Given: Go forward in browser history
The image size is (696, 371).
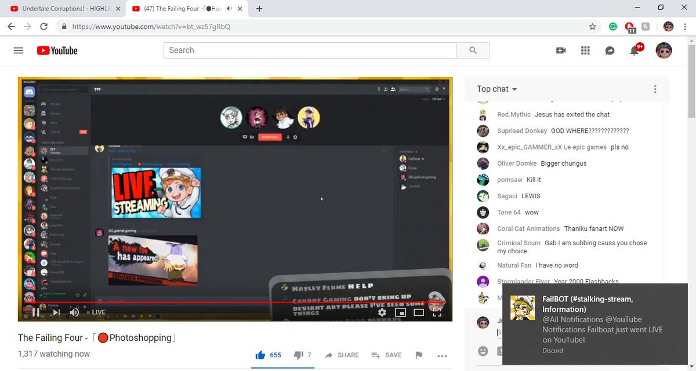Looking at the screenshot, I should click(27, 27).
